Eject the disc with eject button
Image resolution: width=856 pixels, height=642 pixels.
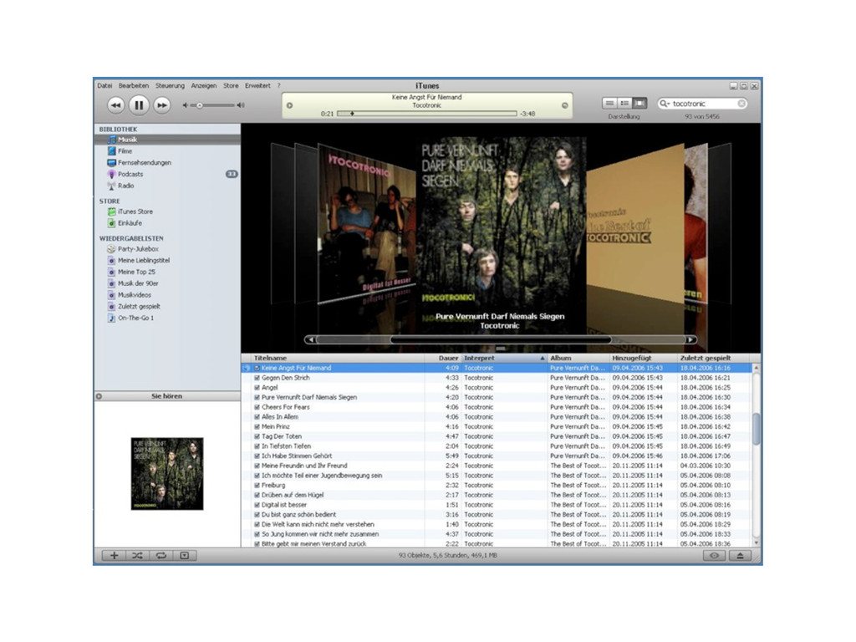pyautogui.click(x=741, y=555)
